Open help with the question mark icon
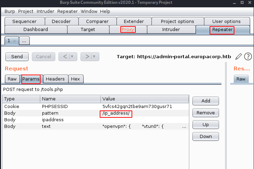Viewport: 254px width, 169px height. pyautogui.click(x=248, y=56)
